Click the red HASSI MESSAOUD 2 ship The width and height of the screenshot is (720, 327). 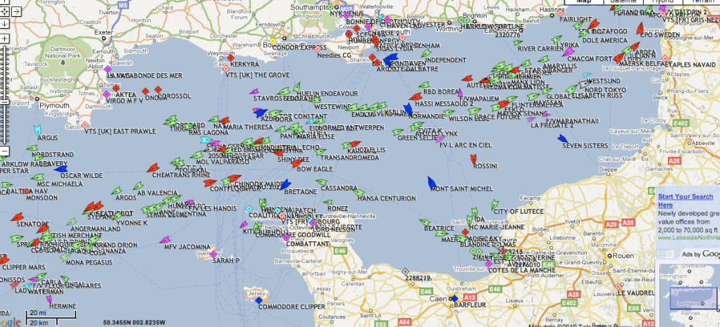click(x=415, y=97)
